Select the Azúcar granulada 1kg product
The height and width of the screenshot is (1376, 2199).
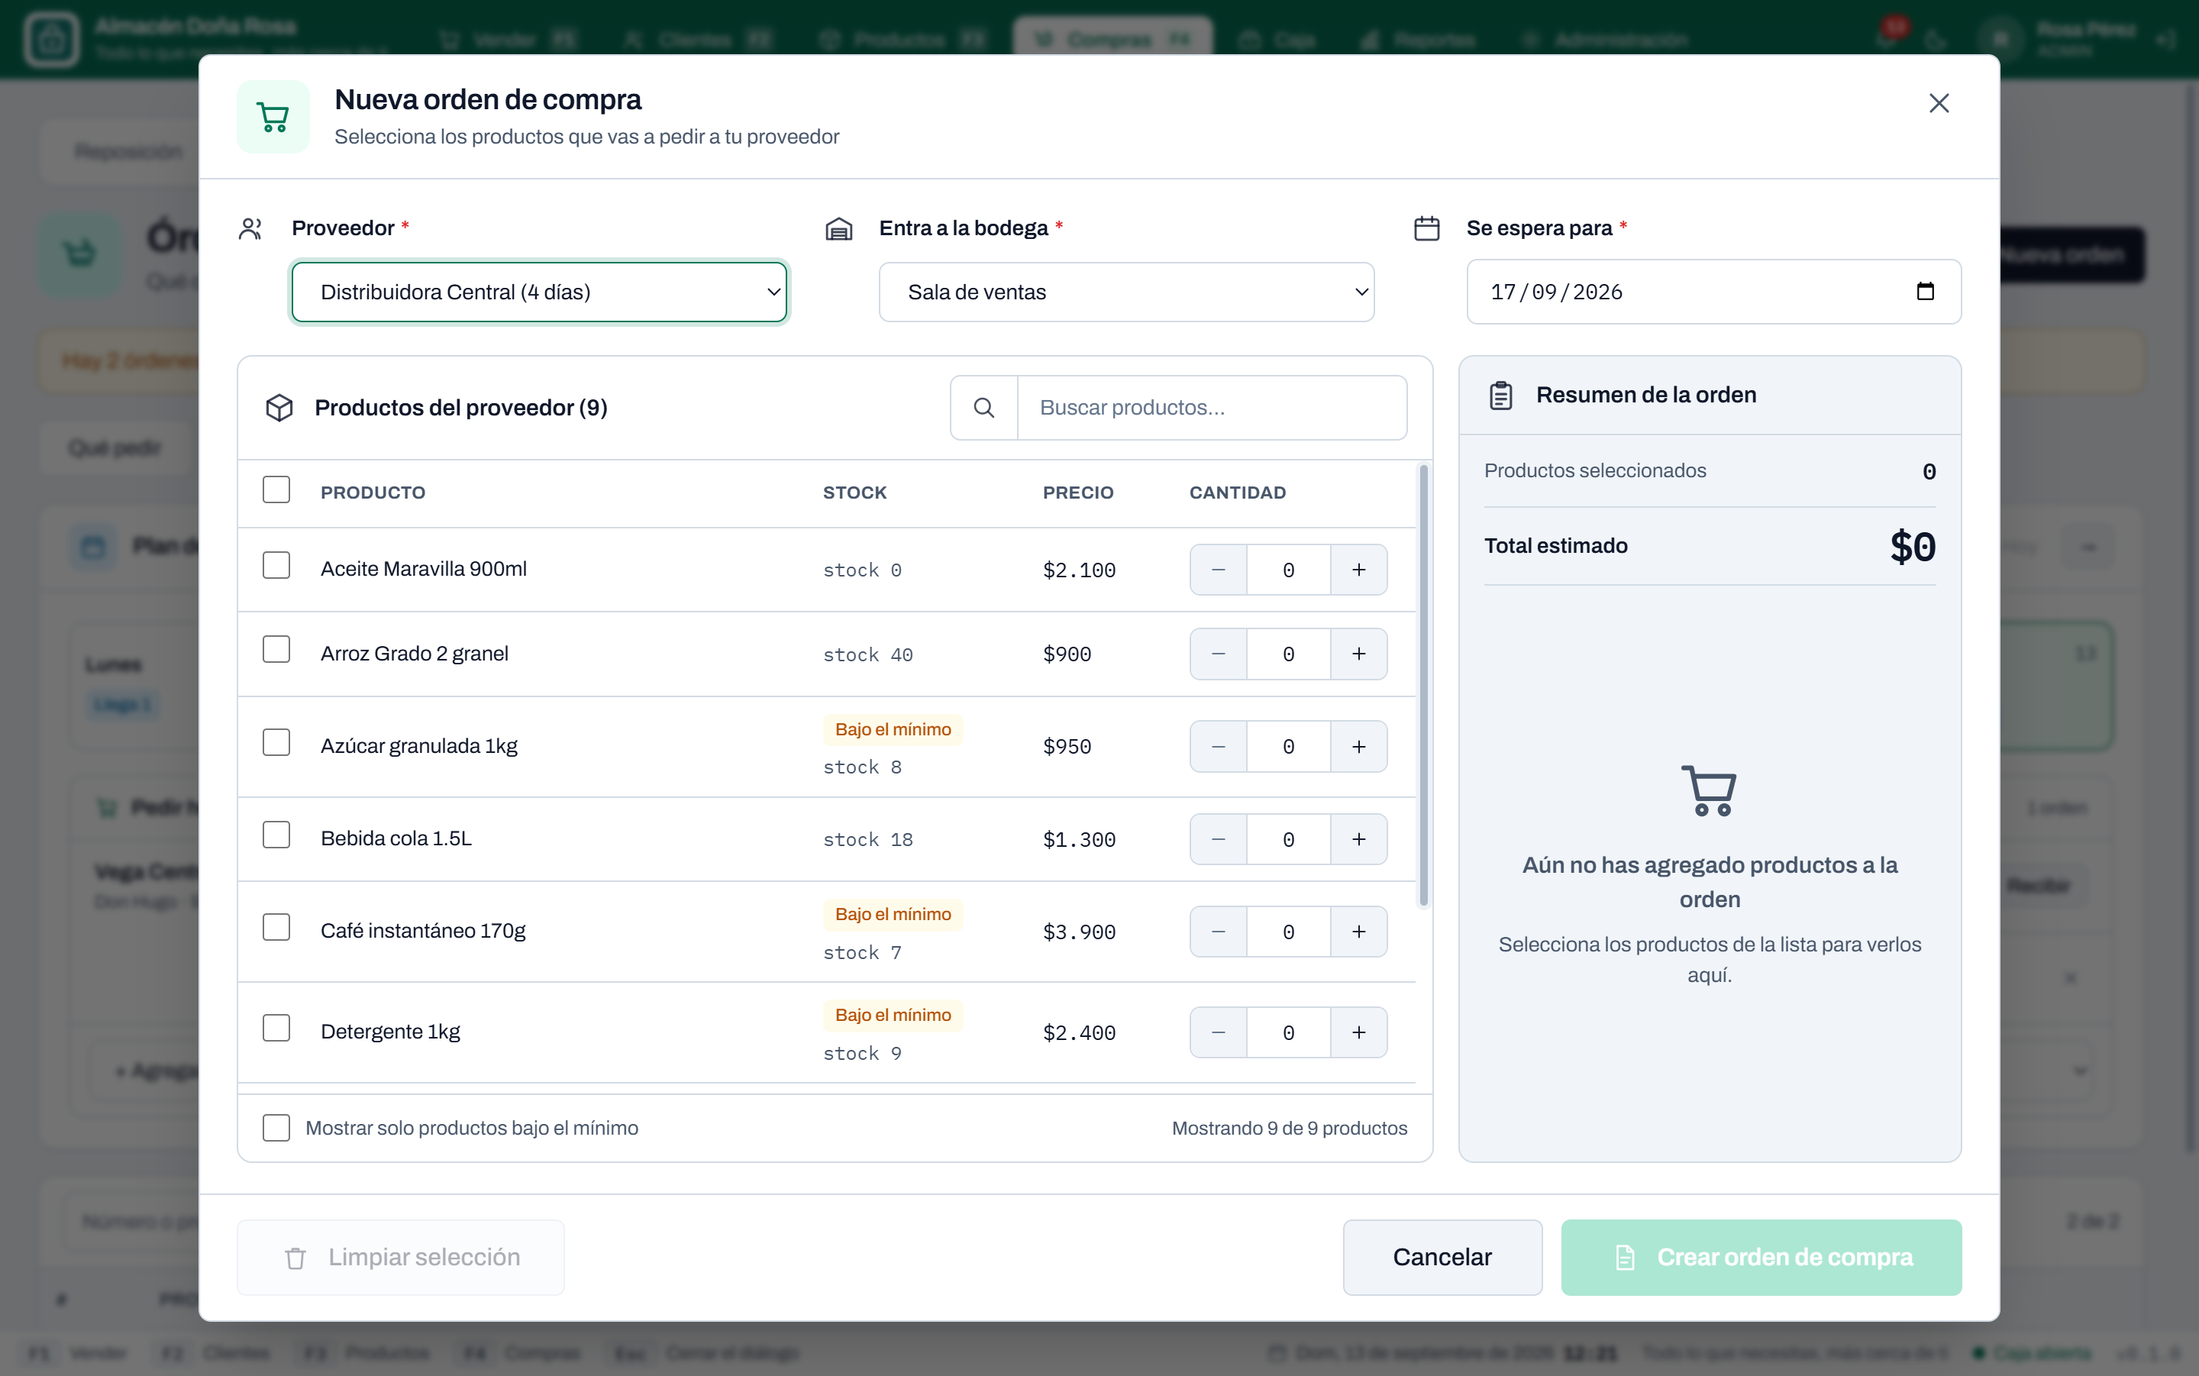click(x=276, y=743)
